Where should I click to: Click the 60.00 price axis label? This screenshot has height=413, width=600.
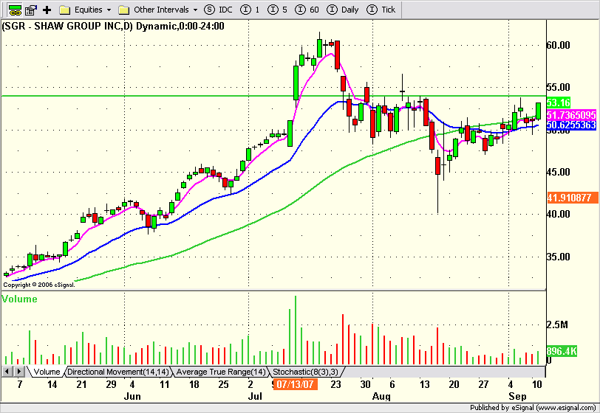pyautogui.click(x=559, y=46)
